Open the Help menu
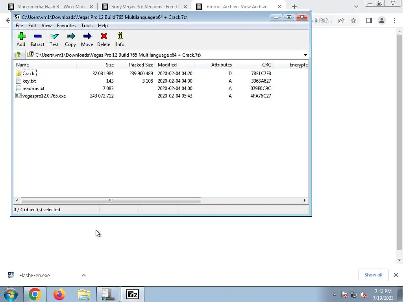 (103, 26)
